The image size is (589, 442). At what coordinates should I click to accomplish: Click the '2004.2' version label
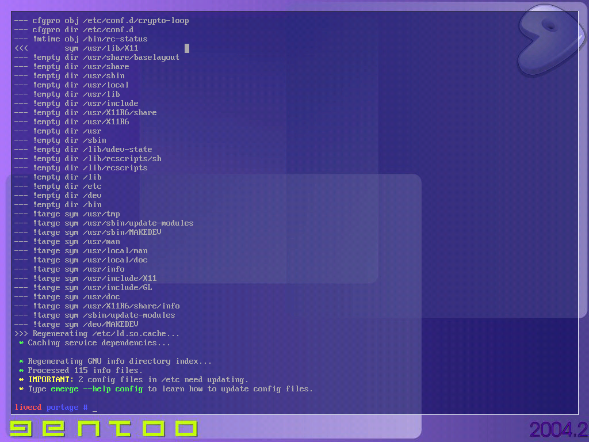[559, 429]
